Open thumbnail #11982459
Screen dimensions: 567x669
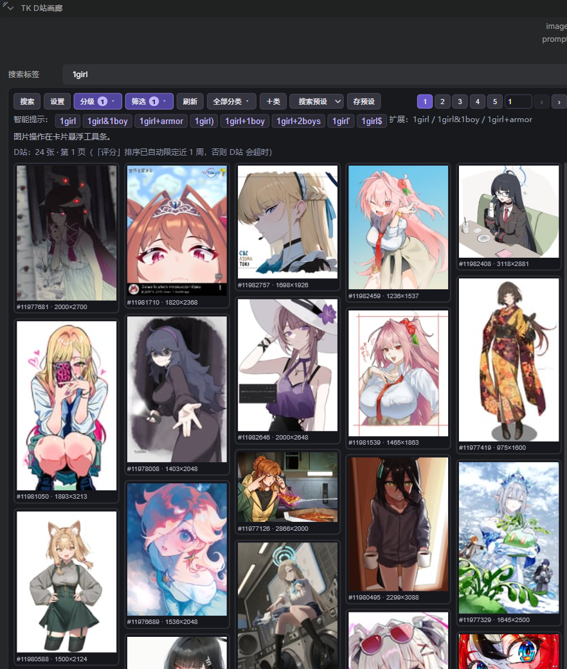[398, 227]
